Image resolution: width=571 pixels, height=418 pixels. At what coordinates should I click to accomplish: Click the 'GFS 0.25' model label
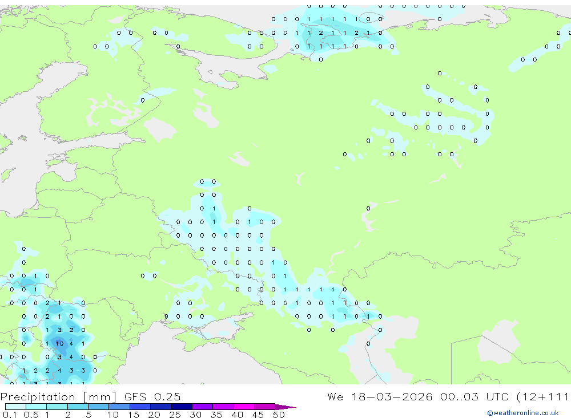click(x=152, y=396)
